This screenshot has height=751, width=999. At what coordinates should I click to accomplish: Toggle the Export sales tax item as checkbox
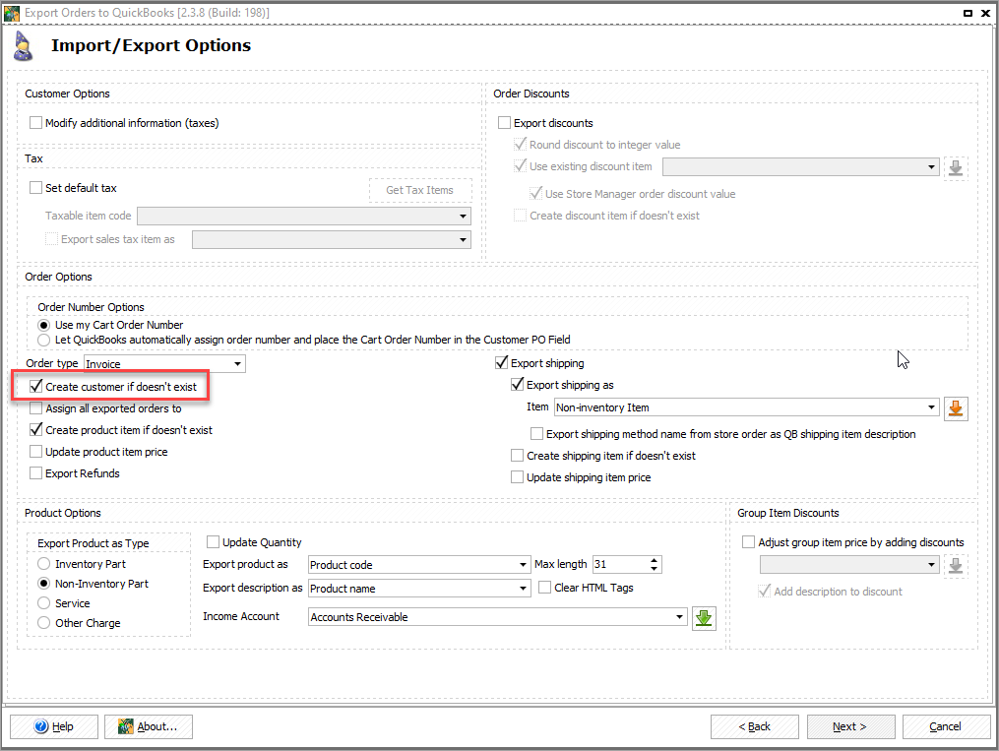pyautogui.click(x=51, y=239)
